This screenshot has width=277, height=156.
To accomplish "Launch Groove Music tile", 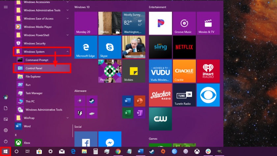I will pos(184,23).
